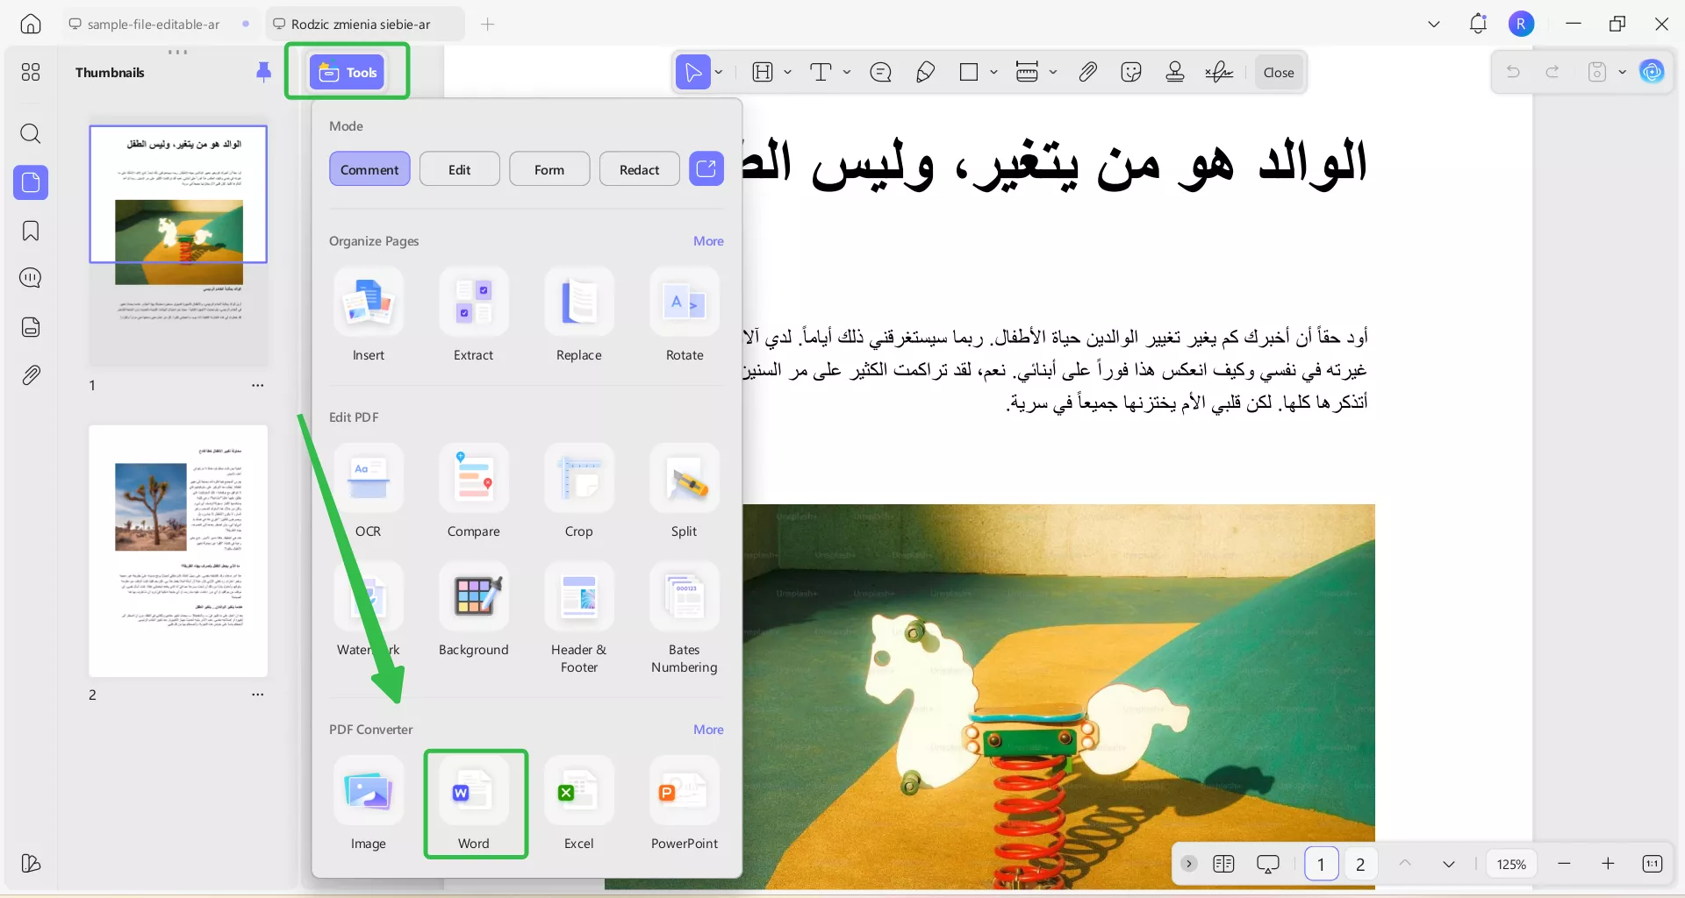
Task: Open the text tool dropdown options
Action: 846,72
